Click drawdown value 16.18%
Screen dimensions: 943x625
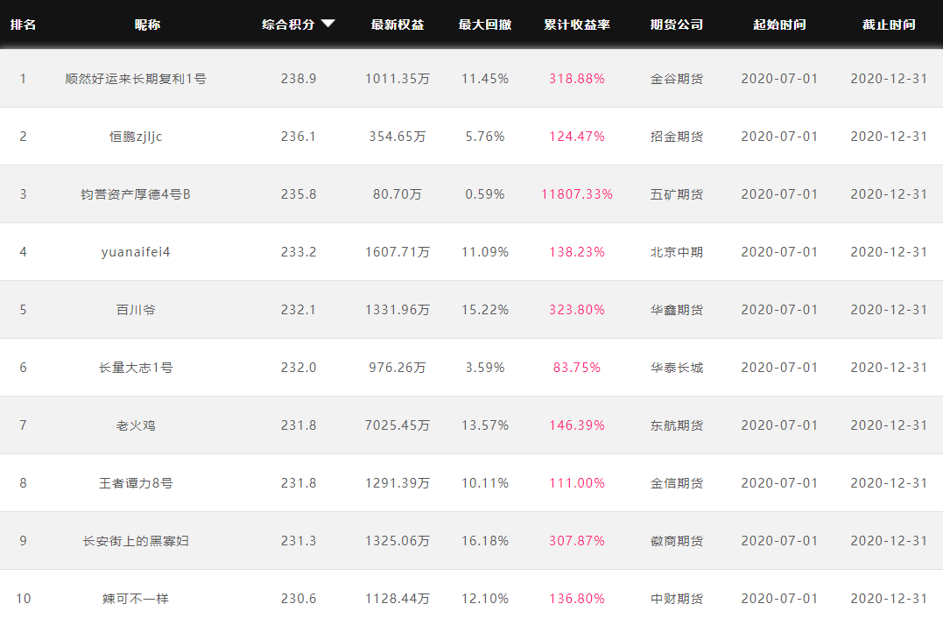click(485, 540)
